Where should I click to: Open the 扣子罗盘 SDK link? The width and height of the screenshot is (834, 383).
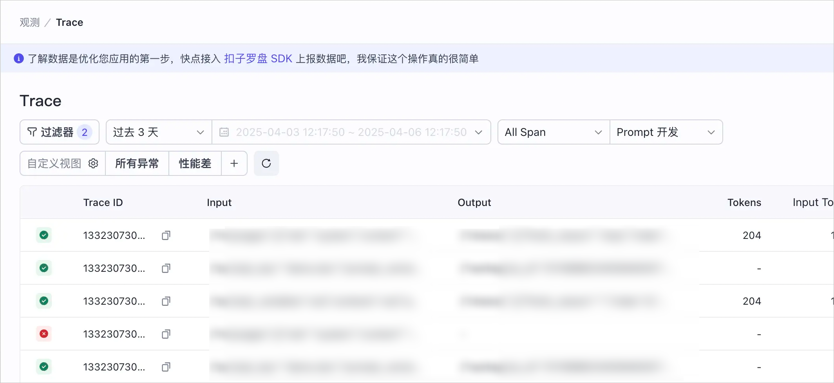click(x=258, y=59)
